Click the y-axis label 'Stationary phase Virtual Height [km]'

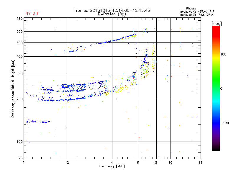pyautogui.click(x=13, y=88)
